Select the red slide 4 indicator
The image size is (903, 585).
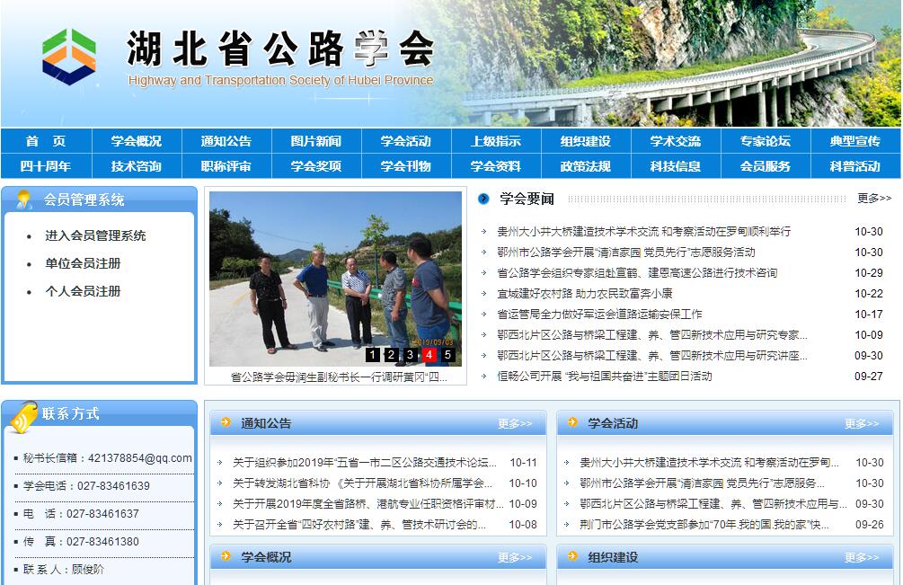pyautogui.click(x=429, y=355)
